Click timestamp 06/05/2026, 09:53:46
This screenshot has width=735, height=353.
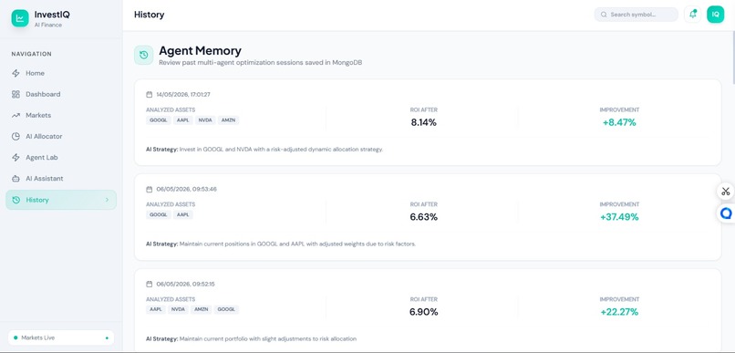tap(187, 190)
